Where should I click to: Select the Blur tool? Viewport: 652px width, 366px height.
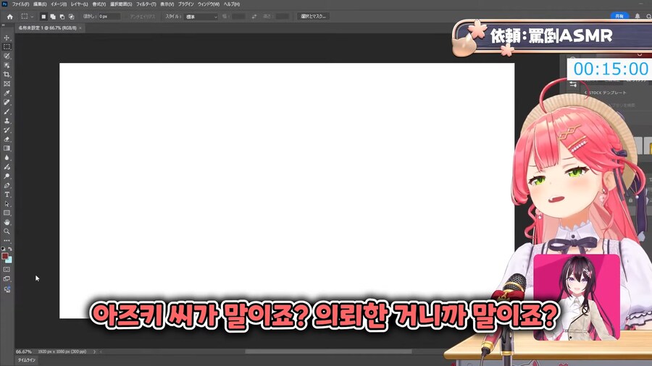tap(7, 158)
